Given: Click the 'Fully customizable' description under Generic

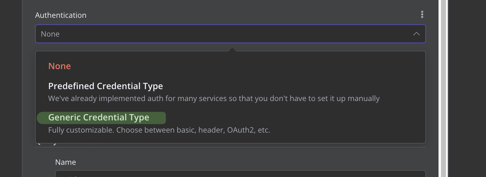Looking at the screenshot, I should pos(159,130).
